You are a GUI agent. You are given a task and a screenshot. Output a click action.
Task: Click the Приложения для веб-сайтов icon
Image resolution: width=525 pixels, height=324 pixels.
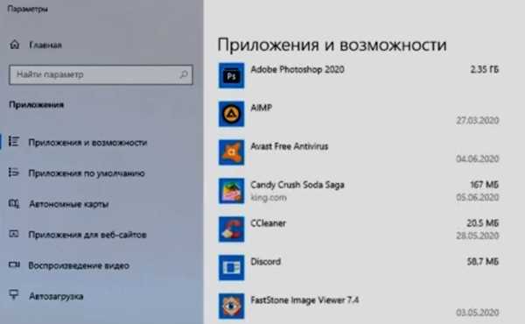tap(14, 234)
